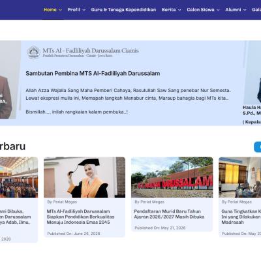
Task: Expand the Calon Siswa dropdown chevron
Action: tap(218, 10)
